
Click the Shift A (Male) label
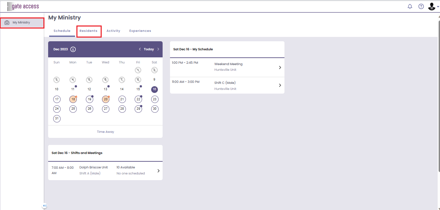(90, 173)
